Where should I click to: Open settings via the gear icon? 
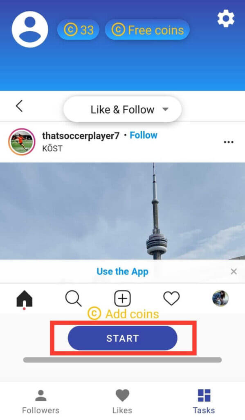pos(226,18)
